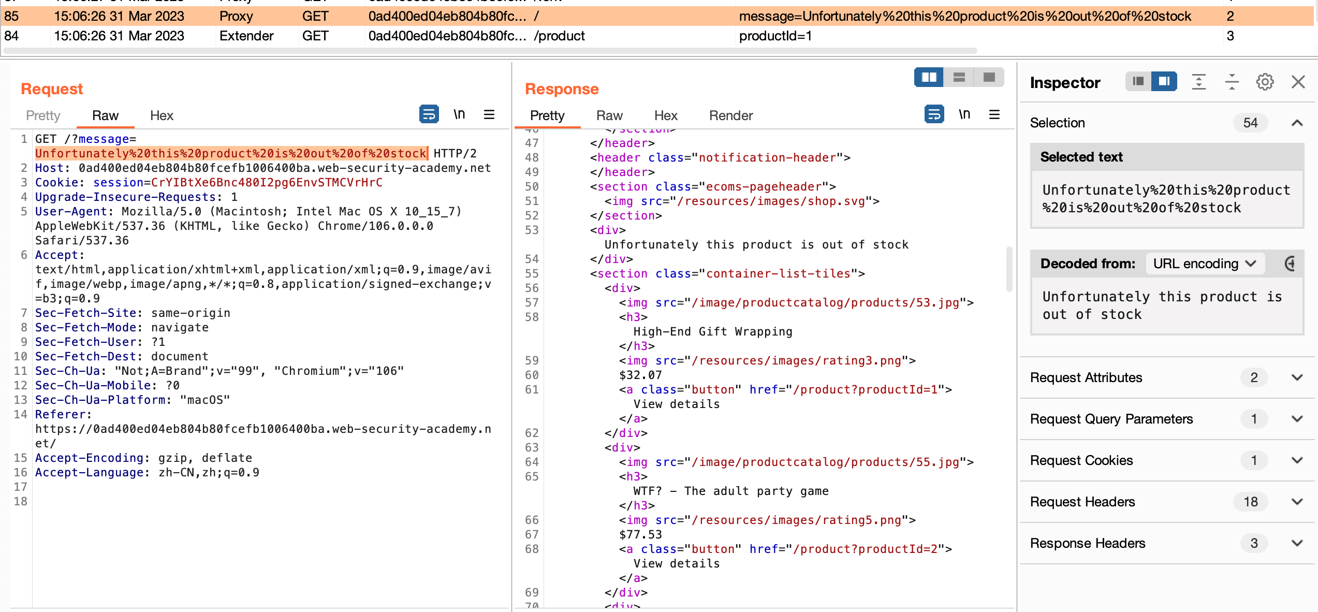Open Inspector settings gear
The width and height of the screenshot is (1318, 612).
1265,82
